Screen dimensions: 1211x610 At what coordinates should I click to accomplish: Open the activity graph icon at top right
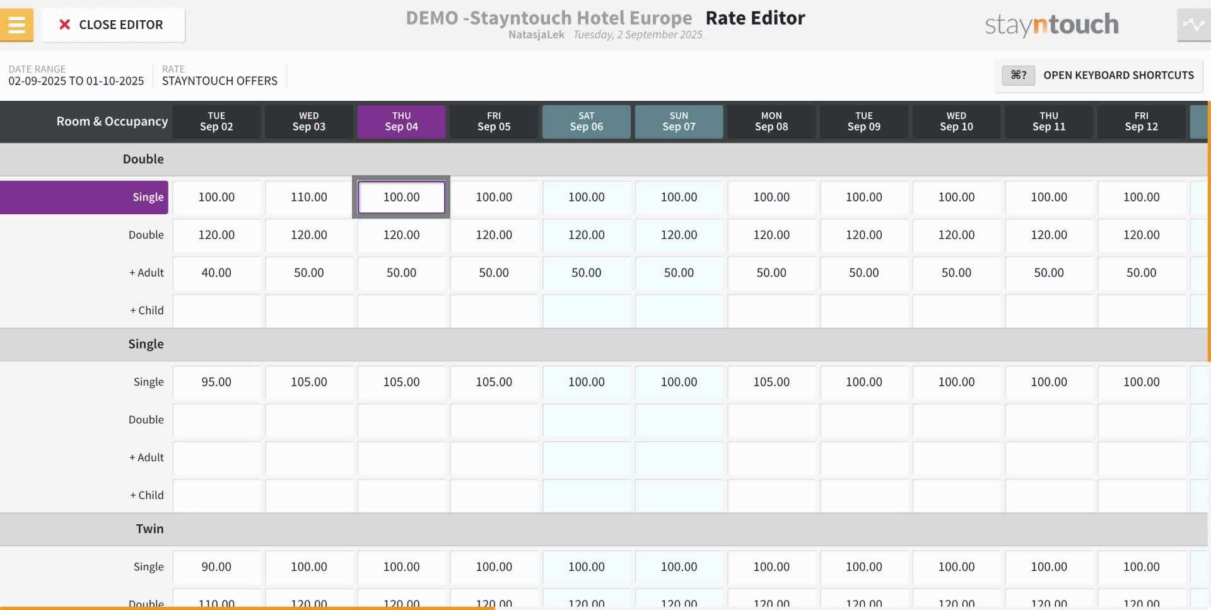(x=1193, y=25)
